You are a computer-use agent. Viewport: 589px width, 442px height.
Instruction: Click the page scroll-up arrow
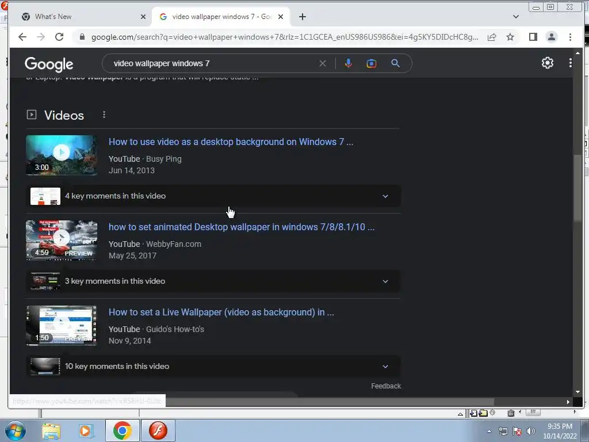pos(577,53)
